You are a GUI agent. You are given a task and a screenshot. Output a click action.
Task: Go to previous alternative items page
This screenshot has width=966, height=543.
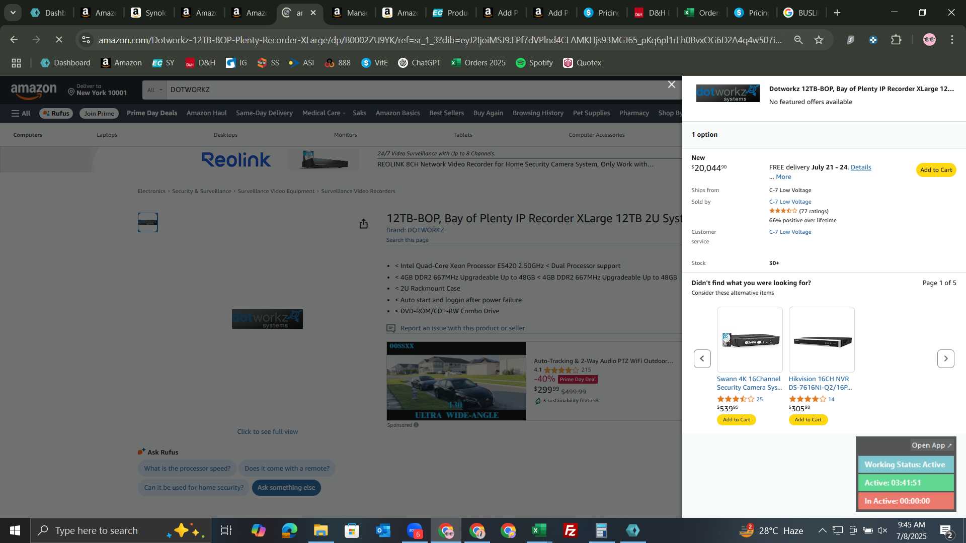[702, 358]
